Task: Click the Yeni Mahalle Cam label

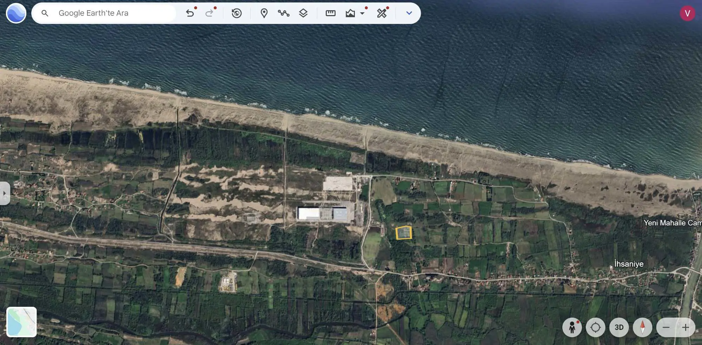Action: point(673,223)
